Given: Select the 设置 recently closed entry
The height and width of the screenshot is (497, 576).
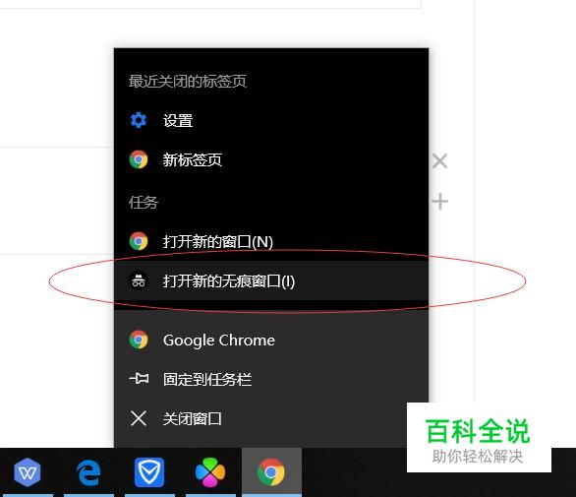Looking at the screenshot, I should tap(271, 120).
